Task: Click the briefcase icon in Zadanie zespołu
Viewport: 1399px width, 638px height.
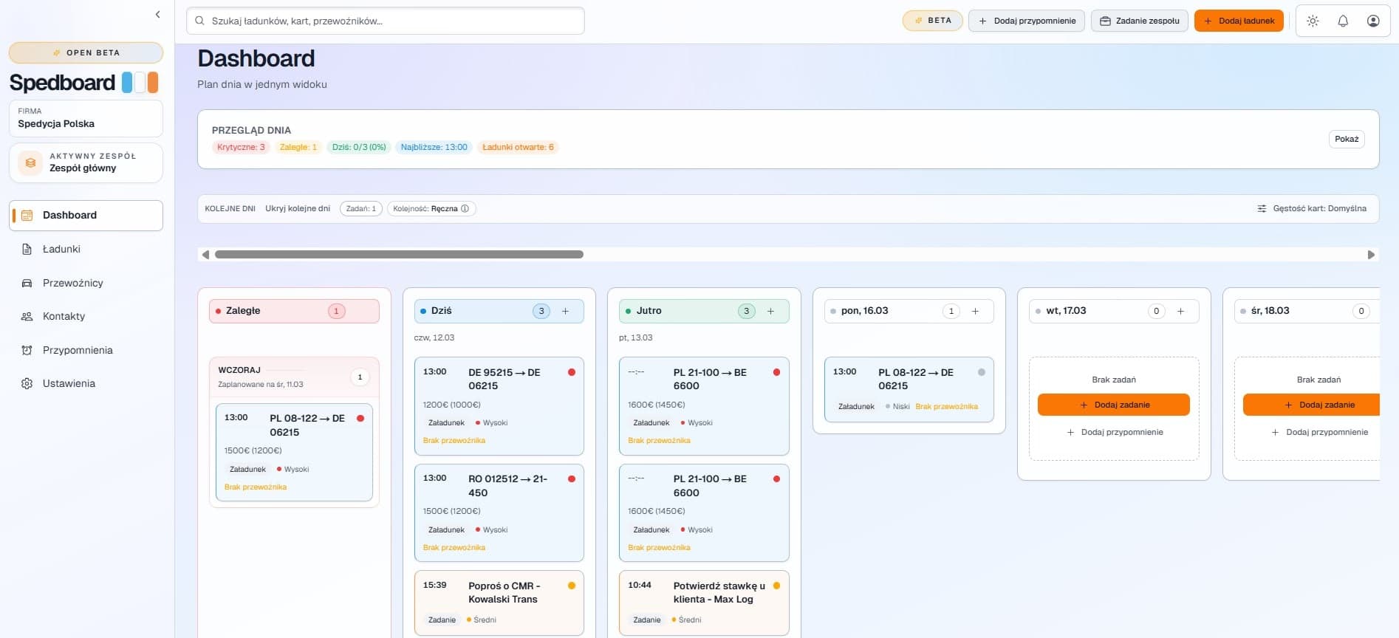Action: [x=1105, y=21]
